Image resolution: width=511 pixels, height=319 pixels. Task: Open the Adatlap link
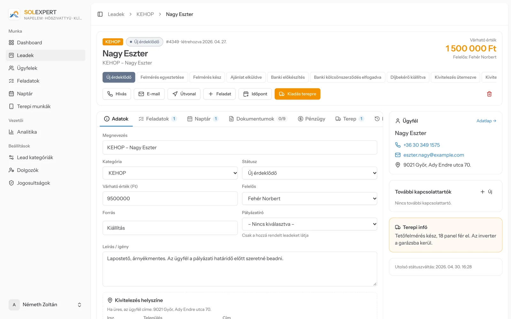click(x=486, y=121)
